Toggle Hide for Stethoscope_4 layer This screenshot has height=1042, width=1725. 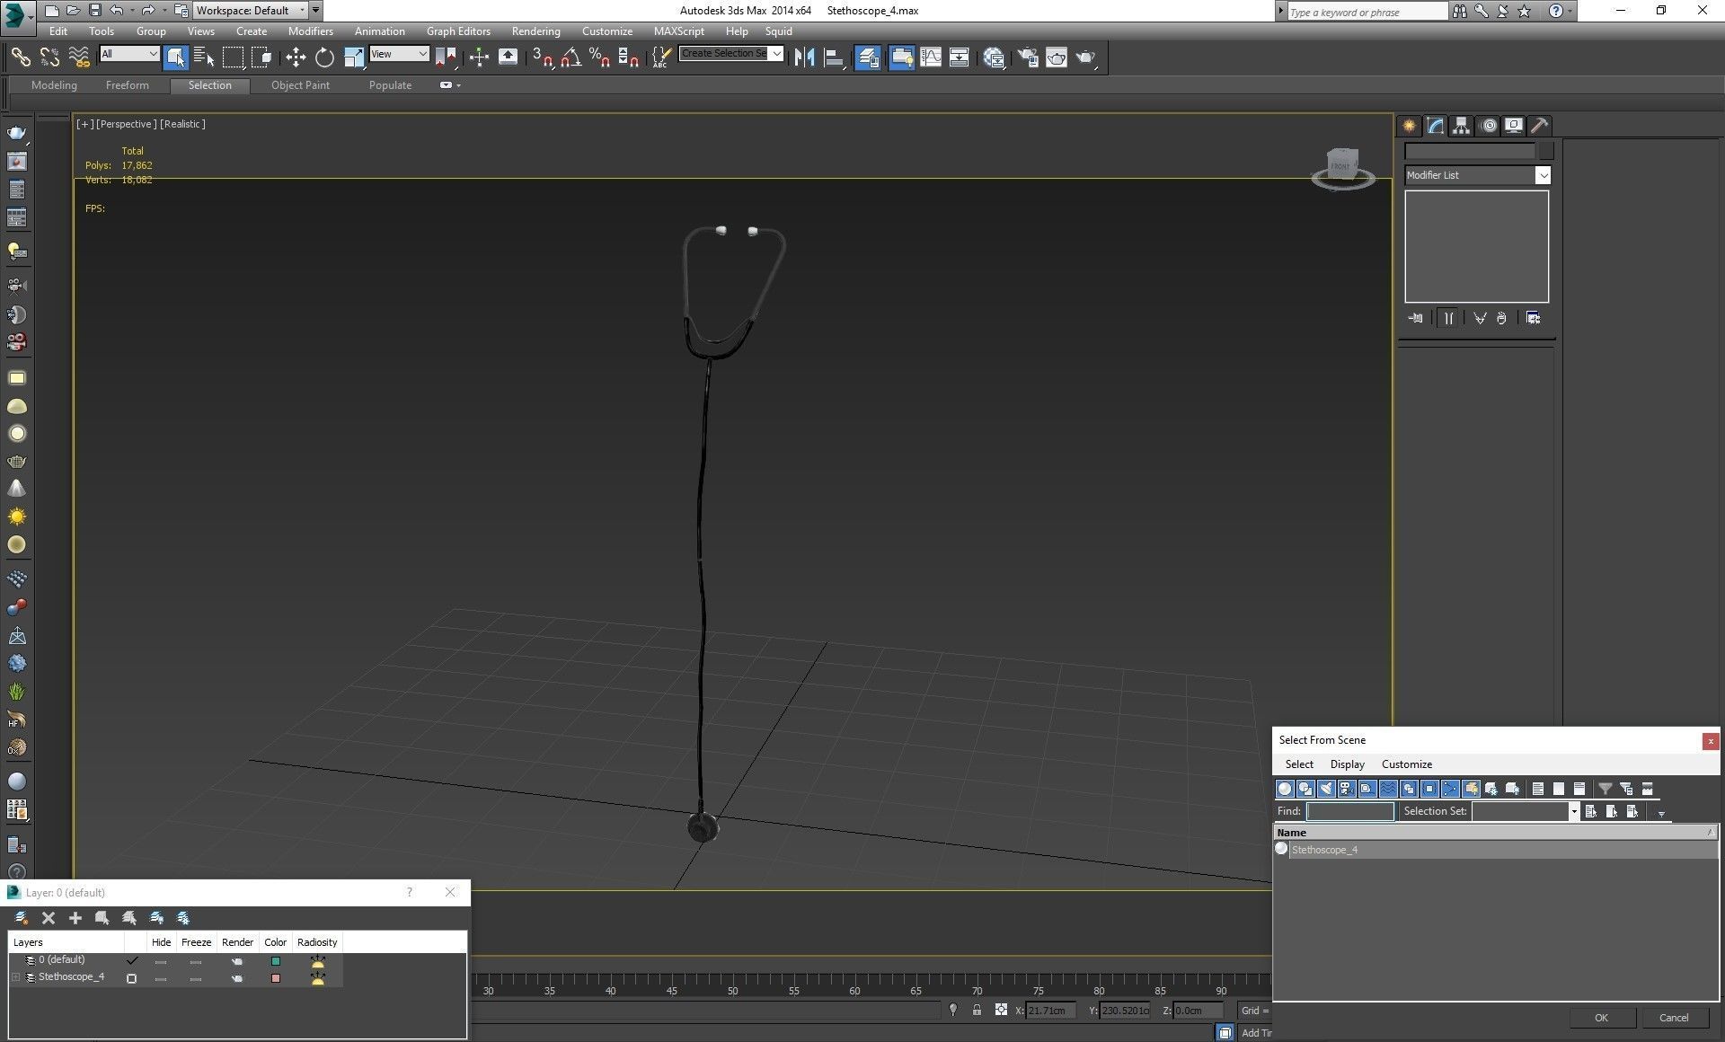point(161,978)
